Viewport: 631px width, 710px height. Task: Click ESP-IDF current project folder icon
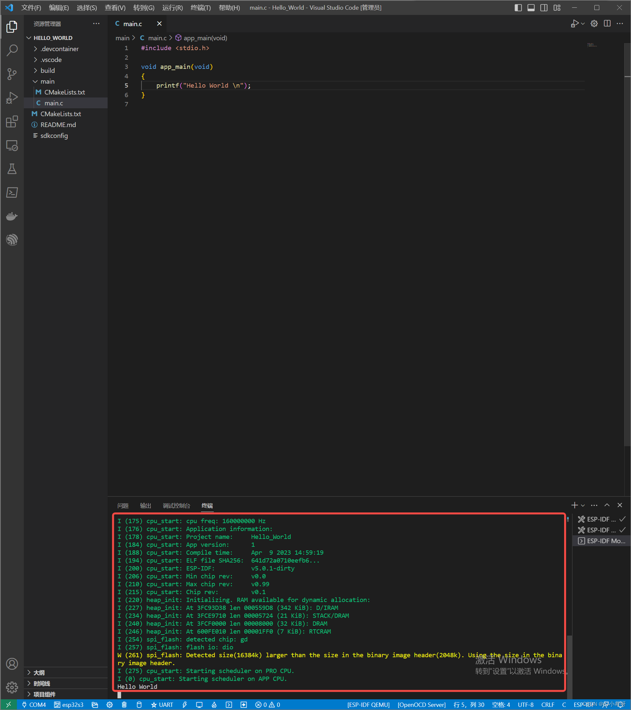tap(94, 704)
